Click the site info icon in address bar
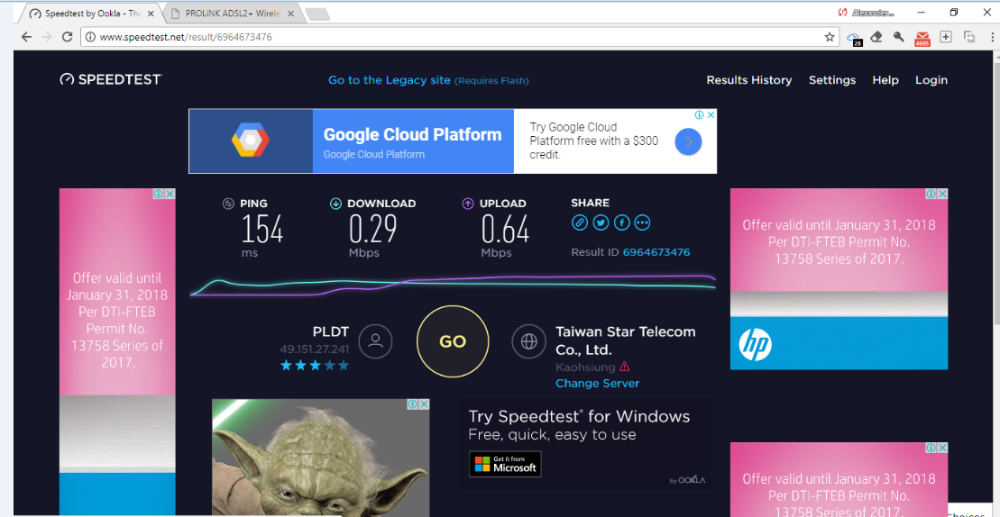Viewport: 1000px width, 517px height. pyautogui.click(x=90, y=37)
